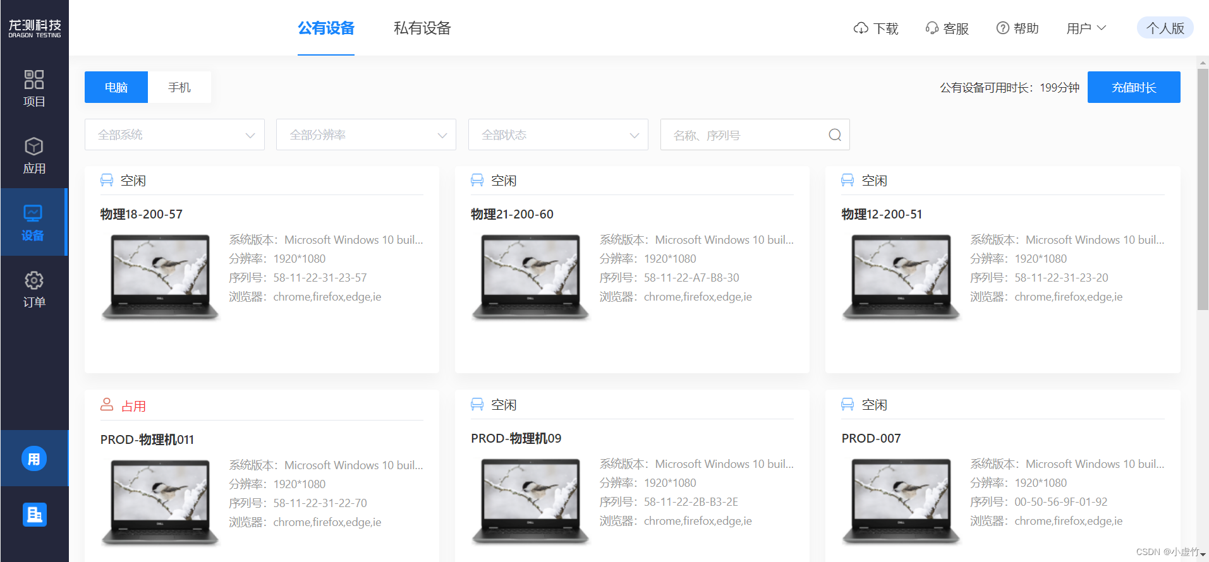Click the idle status icon for PROD-物理机09
The height and width of the screenshot is (562, 1209).
pos(477,404)
